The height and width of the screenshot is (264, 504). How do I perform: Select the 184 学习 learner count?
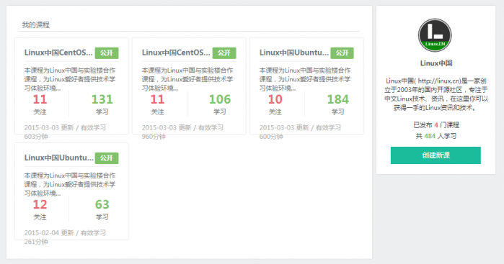[x=338, y=104]
